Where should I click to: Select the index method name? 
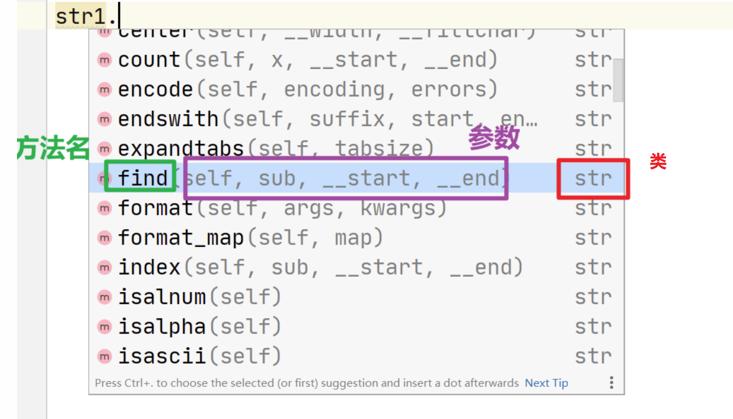149,268
